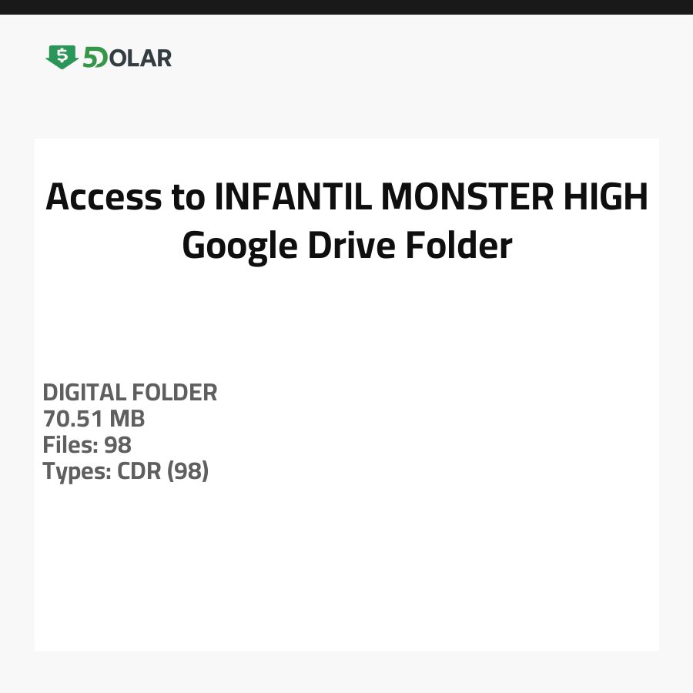Click the word MONSTER in the title
Image resolution: width=693 pixels, height=693 pixels.
pos(463,197)
